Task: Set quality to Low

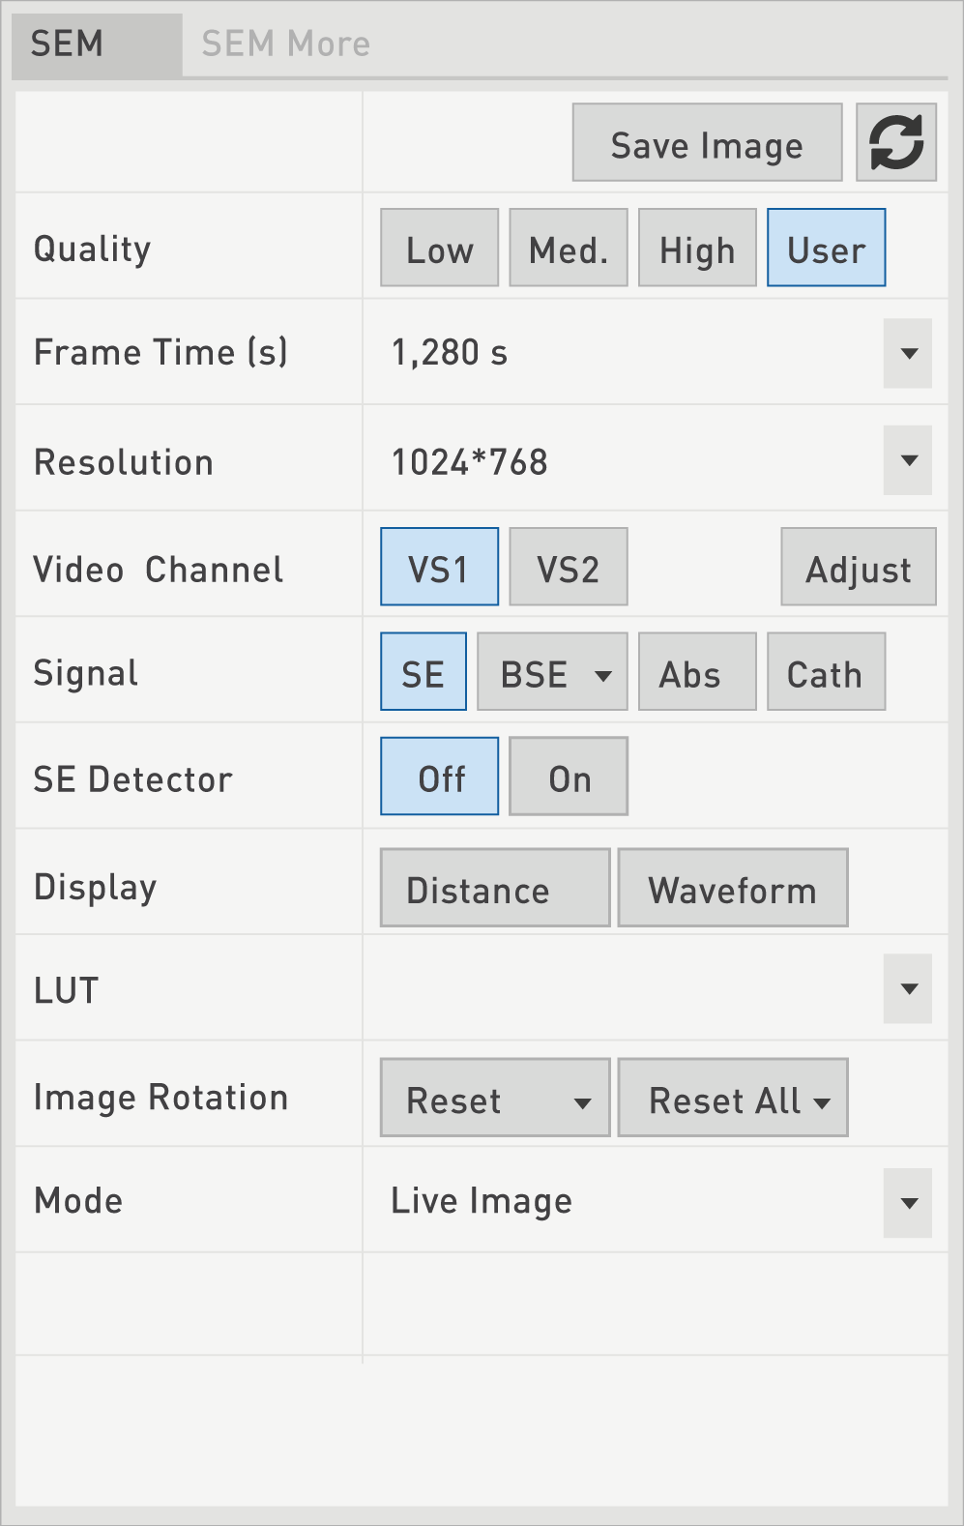Action: [439, 249]
